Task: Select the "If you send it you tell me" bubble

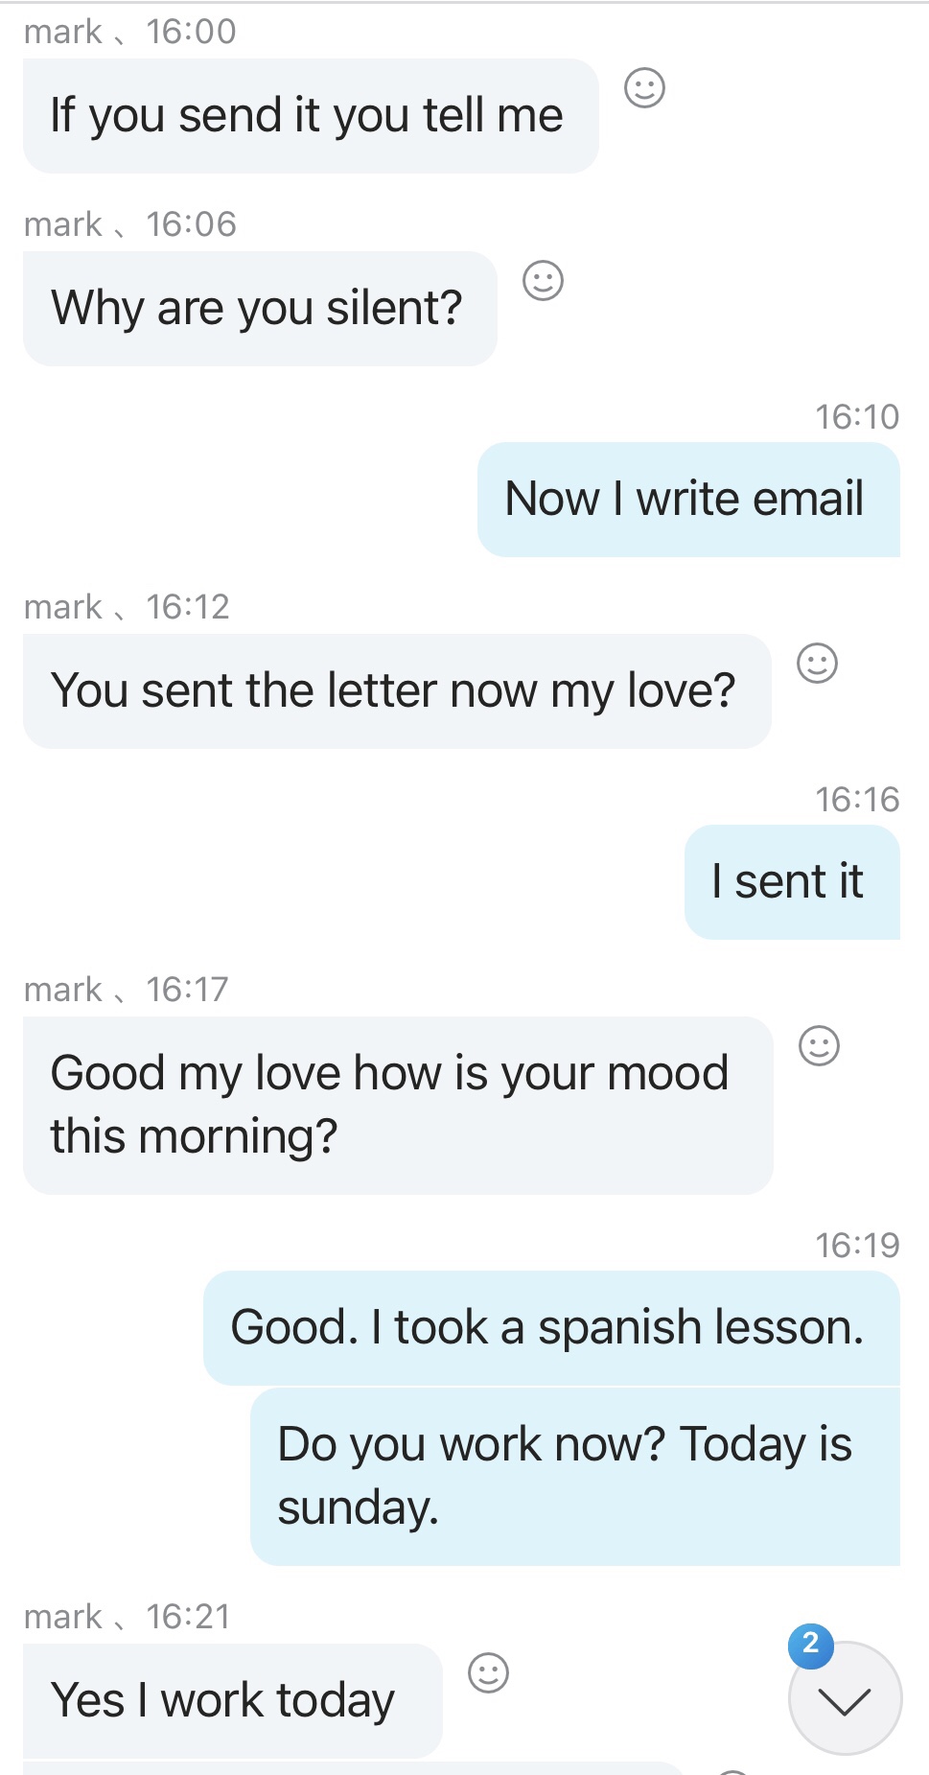Action: 310,116
